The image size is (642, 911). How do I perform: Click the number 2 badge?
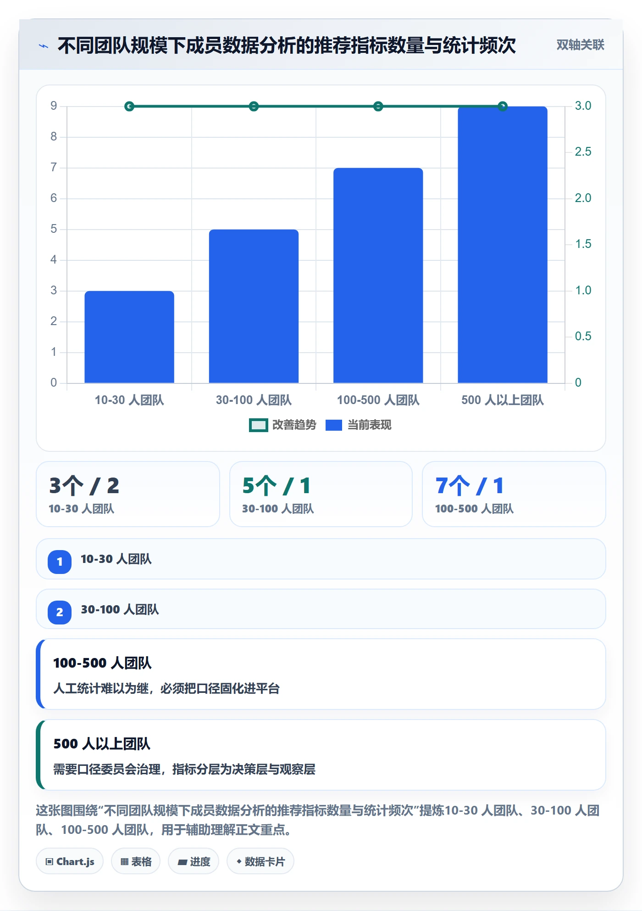coord(60,612)
